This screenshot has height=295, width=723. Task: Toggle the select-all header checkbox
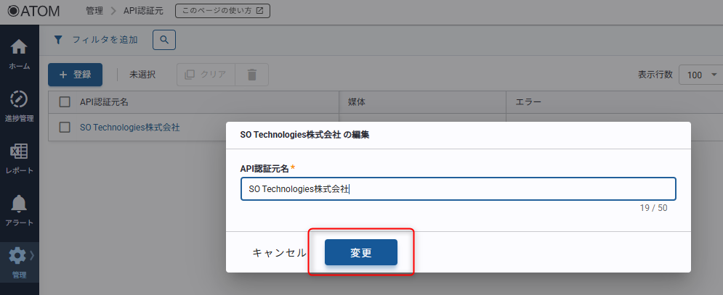coord(65,102)
